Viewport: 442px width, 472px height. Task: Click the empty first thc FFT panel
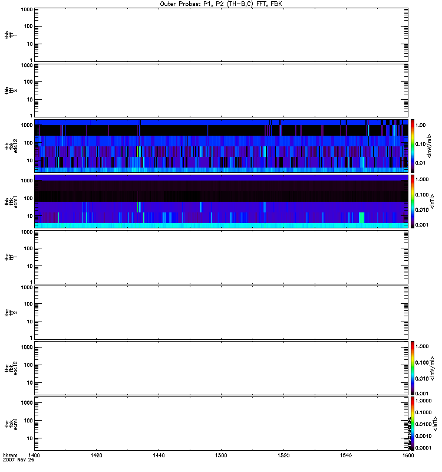point(220,256)
